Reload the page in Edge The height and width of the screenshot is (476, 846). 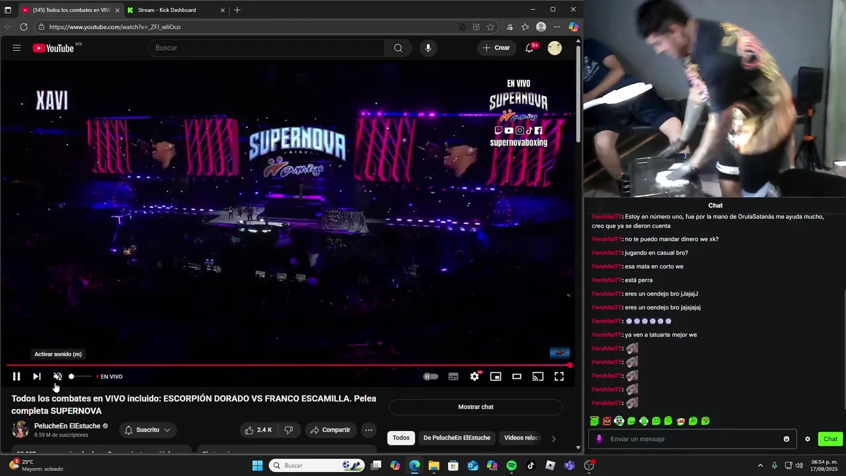(24, 27)
